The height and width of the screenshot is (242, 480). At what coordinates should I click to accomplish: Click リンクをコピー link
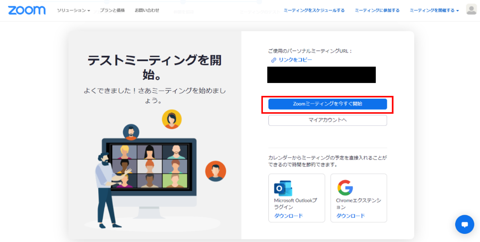click(295, 60)
